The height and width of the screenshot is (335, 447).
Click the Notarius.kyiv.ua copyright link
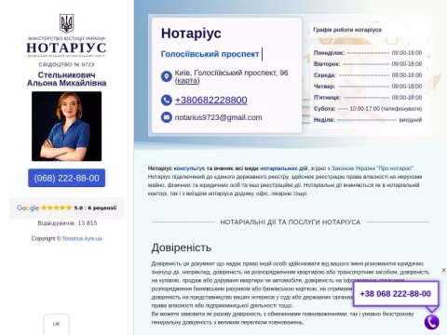coord(82,238)
